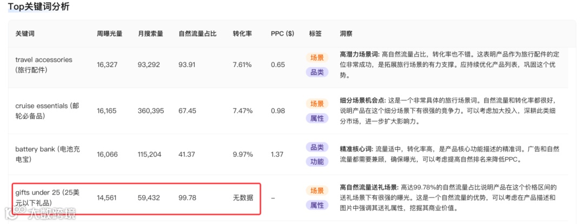Click the 高自然流量送礼场景 insight text
Image resolution: width=584 pixels, height=224 pixels.
(x=448, y=197)
